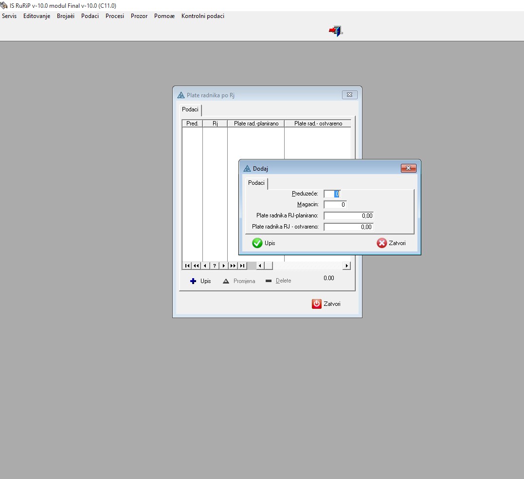Focus the Plate radnika RJ-planirano field
This screenshot has width=524, height=479.
(x=348, y=216)
